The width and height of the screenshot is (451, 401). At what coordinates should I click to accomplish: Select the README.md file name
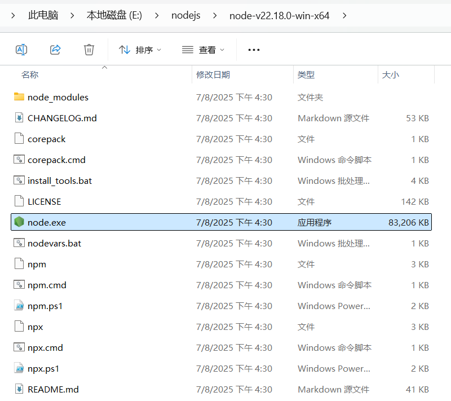click(x=53, y=389)
